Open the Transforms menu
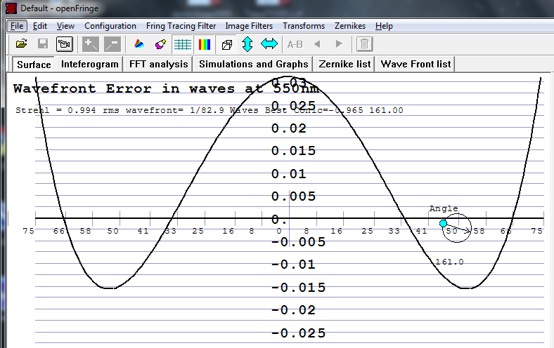Viewport: 554px width, 348px height. click(x=304, y=26)
